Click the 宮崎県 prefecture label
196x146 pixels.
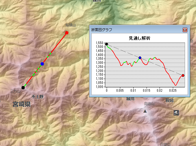[x=22, y=104]
